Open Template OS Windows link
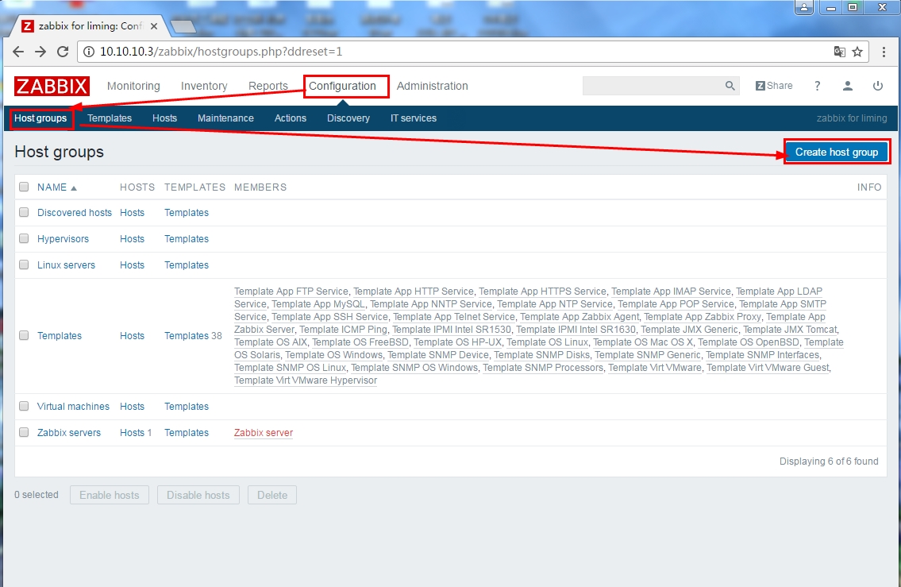901x587 pixels. point(334,355)
